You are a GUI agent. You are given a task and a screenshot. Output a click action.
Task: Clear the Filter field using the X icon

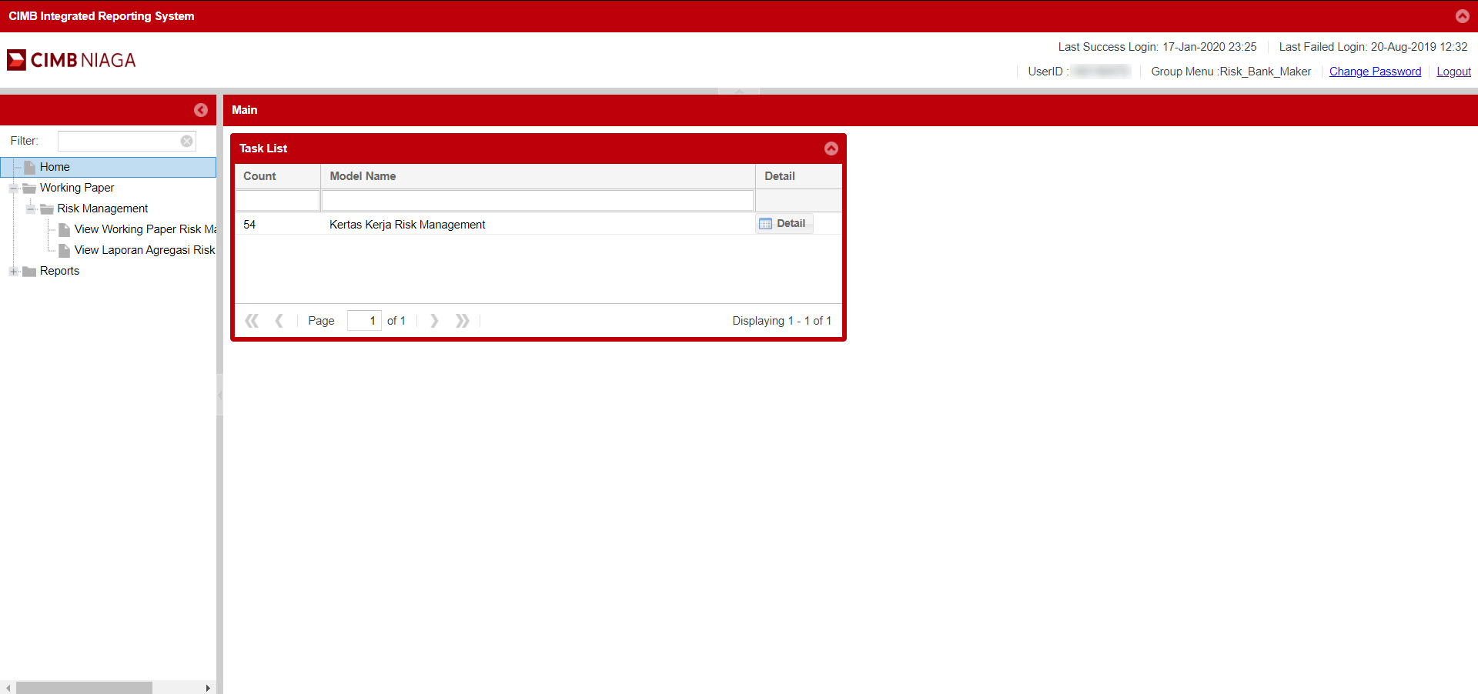click(186, 141)
